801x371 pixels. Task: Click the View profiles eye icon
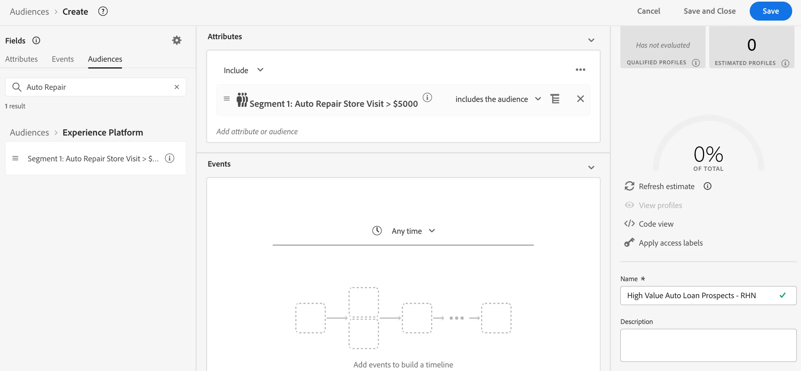(x=629, y=205)
